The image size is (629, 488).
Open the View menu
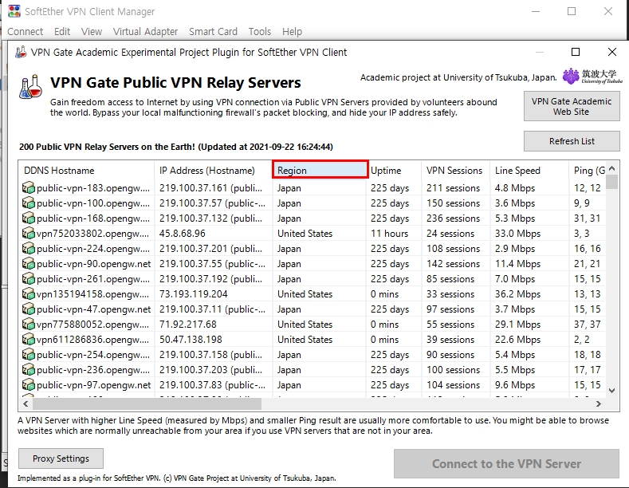[92, 32]
